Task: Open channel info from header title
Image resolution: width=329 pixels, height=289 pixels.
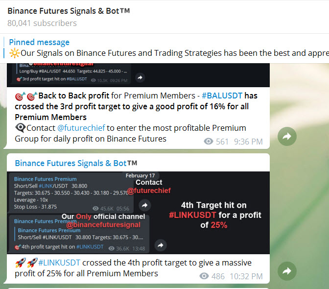Action: pyautogui.click(x=69, y=11)
